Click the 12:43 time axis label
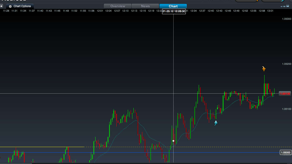The image size is (292, 164). 219,11
